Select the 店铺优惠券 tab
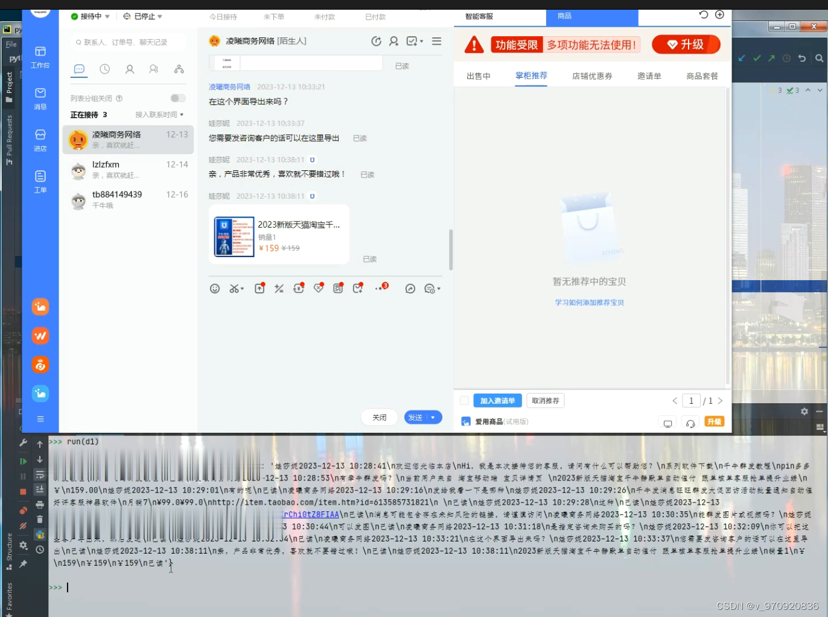 (592, 76)
